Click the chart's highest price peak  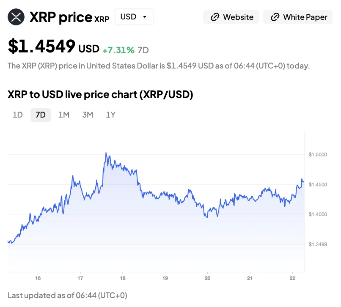[106, 153]
